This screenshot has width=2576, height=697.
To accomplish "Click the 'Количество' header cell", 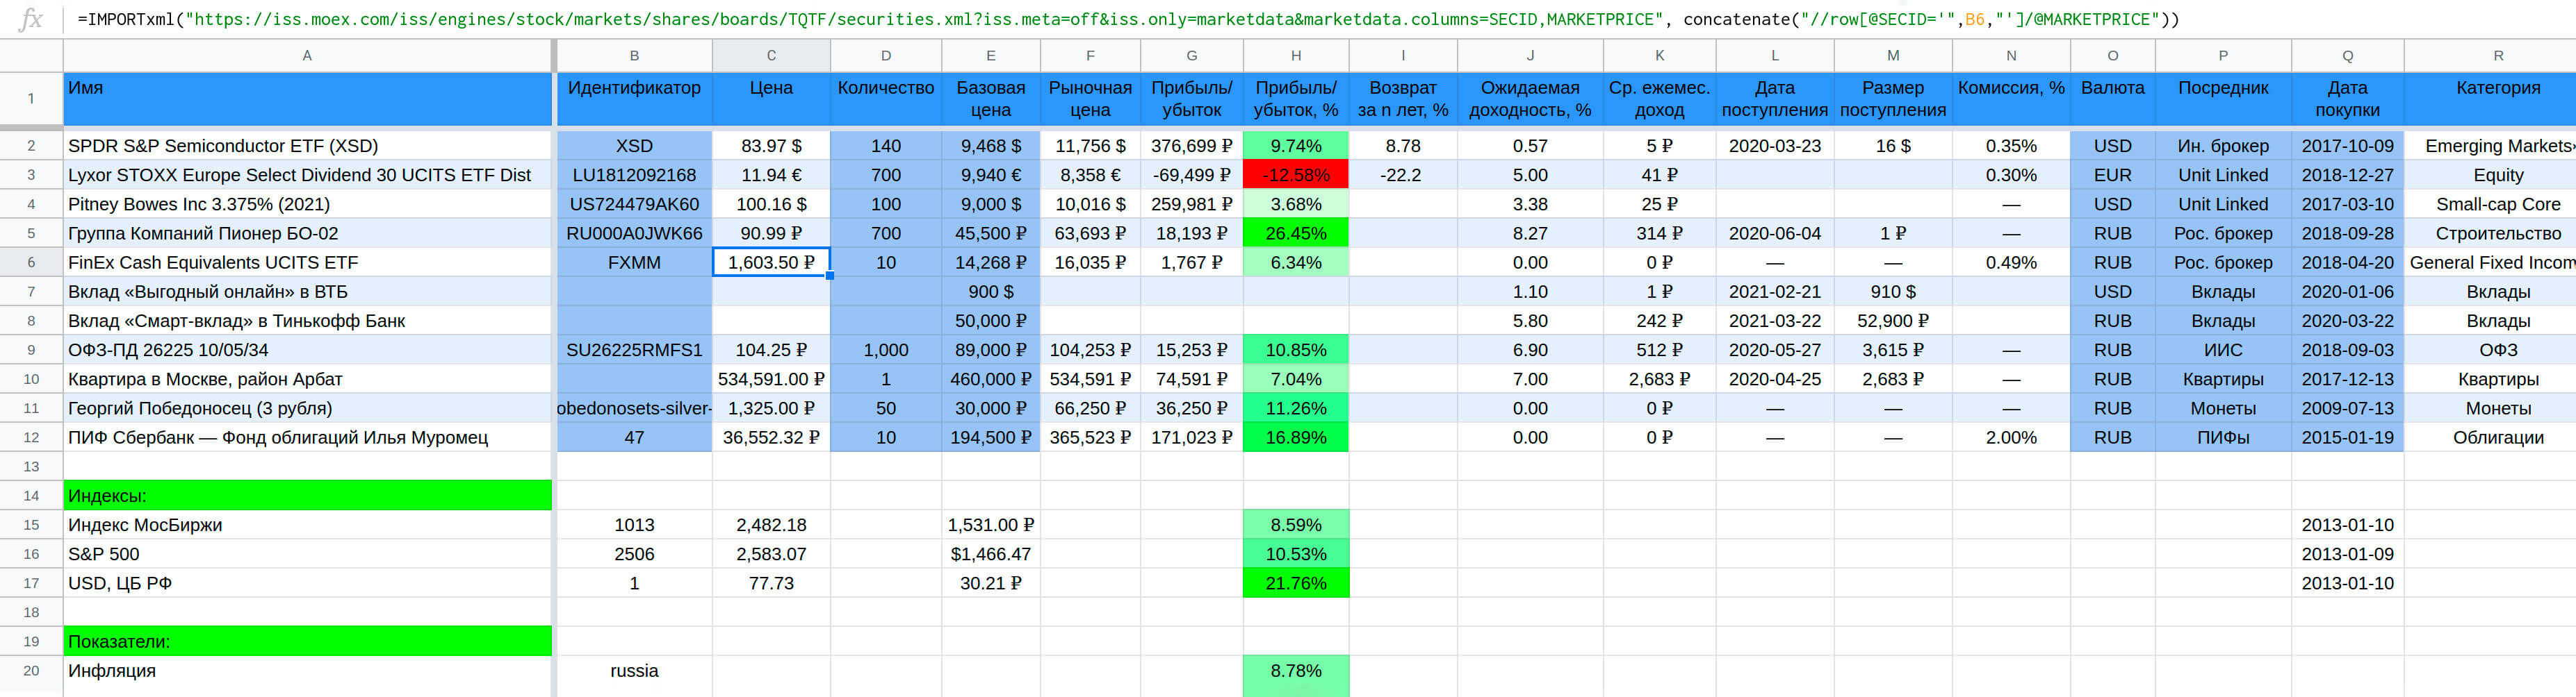I will tap(886, 99).
